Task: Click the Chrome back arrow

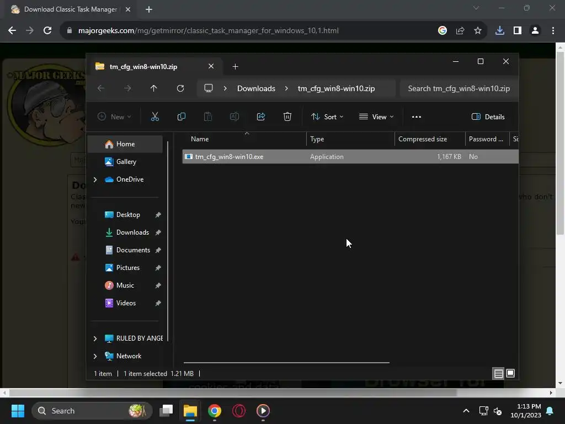Action: (x=12, y=31)
